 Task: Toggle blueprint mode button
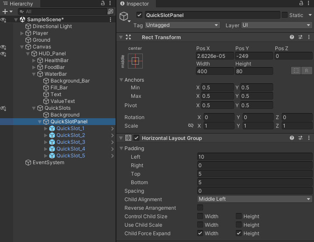coord(296,71)
